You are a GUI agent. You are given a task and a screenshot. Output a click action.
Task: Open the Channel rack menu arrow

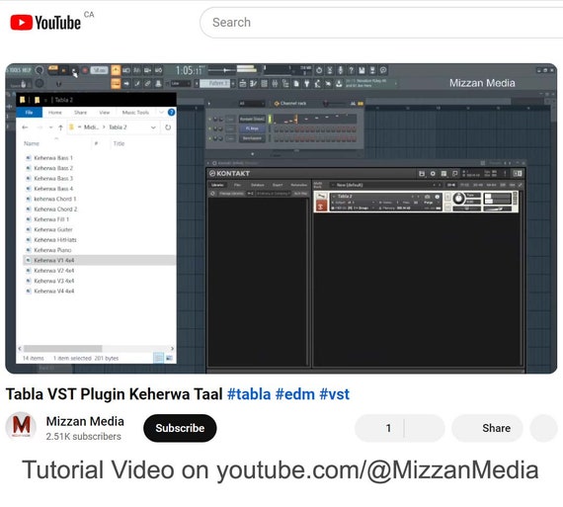[209, 104]
